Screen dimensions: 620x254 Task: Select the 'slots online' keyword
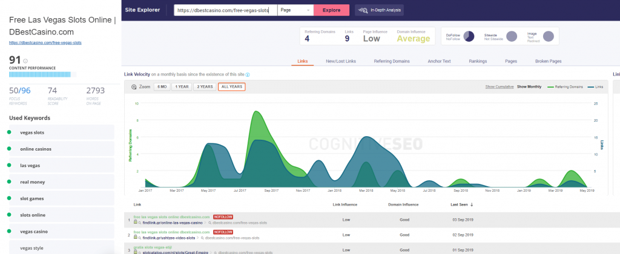click(61, 215)
